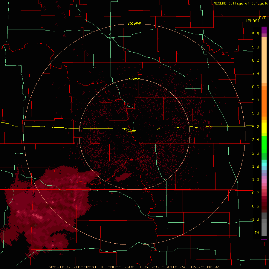Click the 1.8 value on the color scale
Viewport: 269px width, 269px height.
point(256,166)
